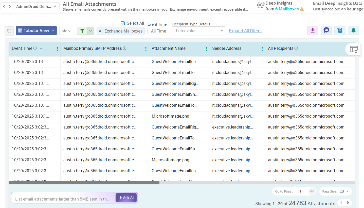Open Sender Address column three-dot menu
Screen dimensions: 364x208
click(262, 48)
